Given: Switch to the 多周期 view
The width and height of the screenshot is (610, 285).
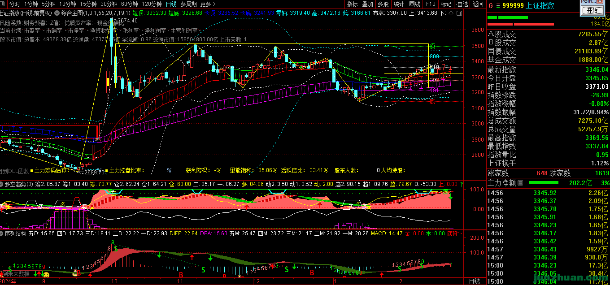Looking at the screenshot, I should (x=188, y=4).
